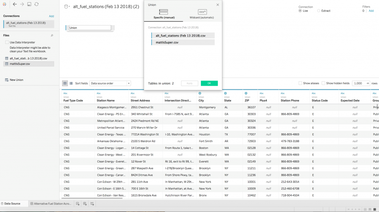Add a new connection
379x212 pixels.
click(51, 16)
